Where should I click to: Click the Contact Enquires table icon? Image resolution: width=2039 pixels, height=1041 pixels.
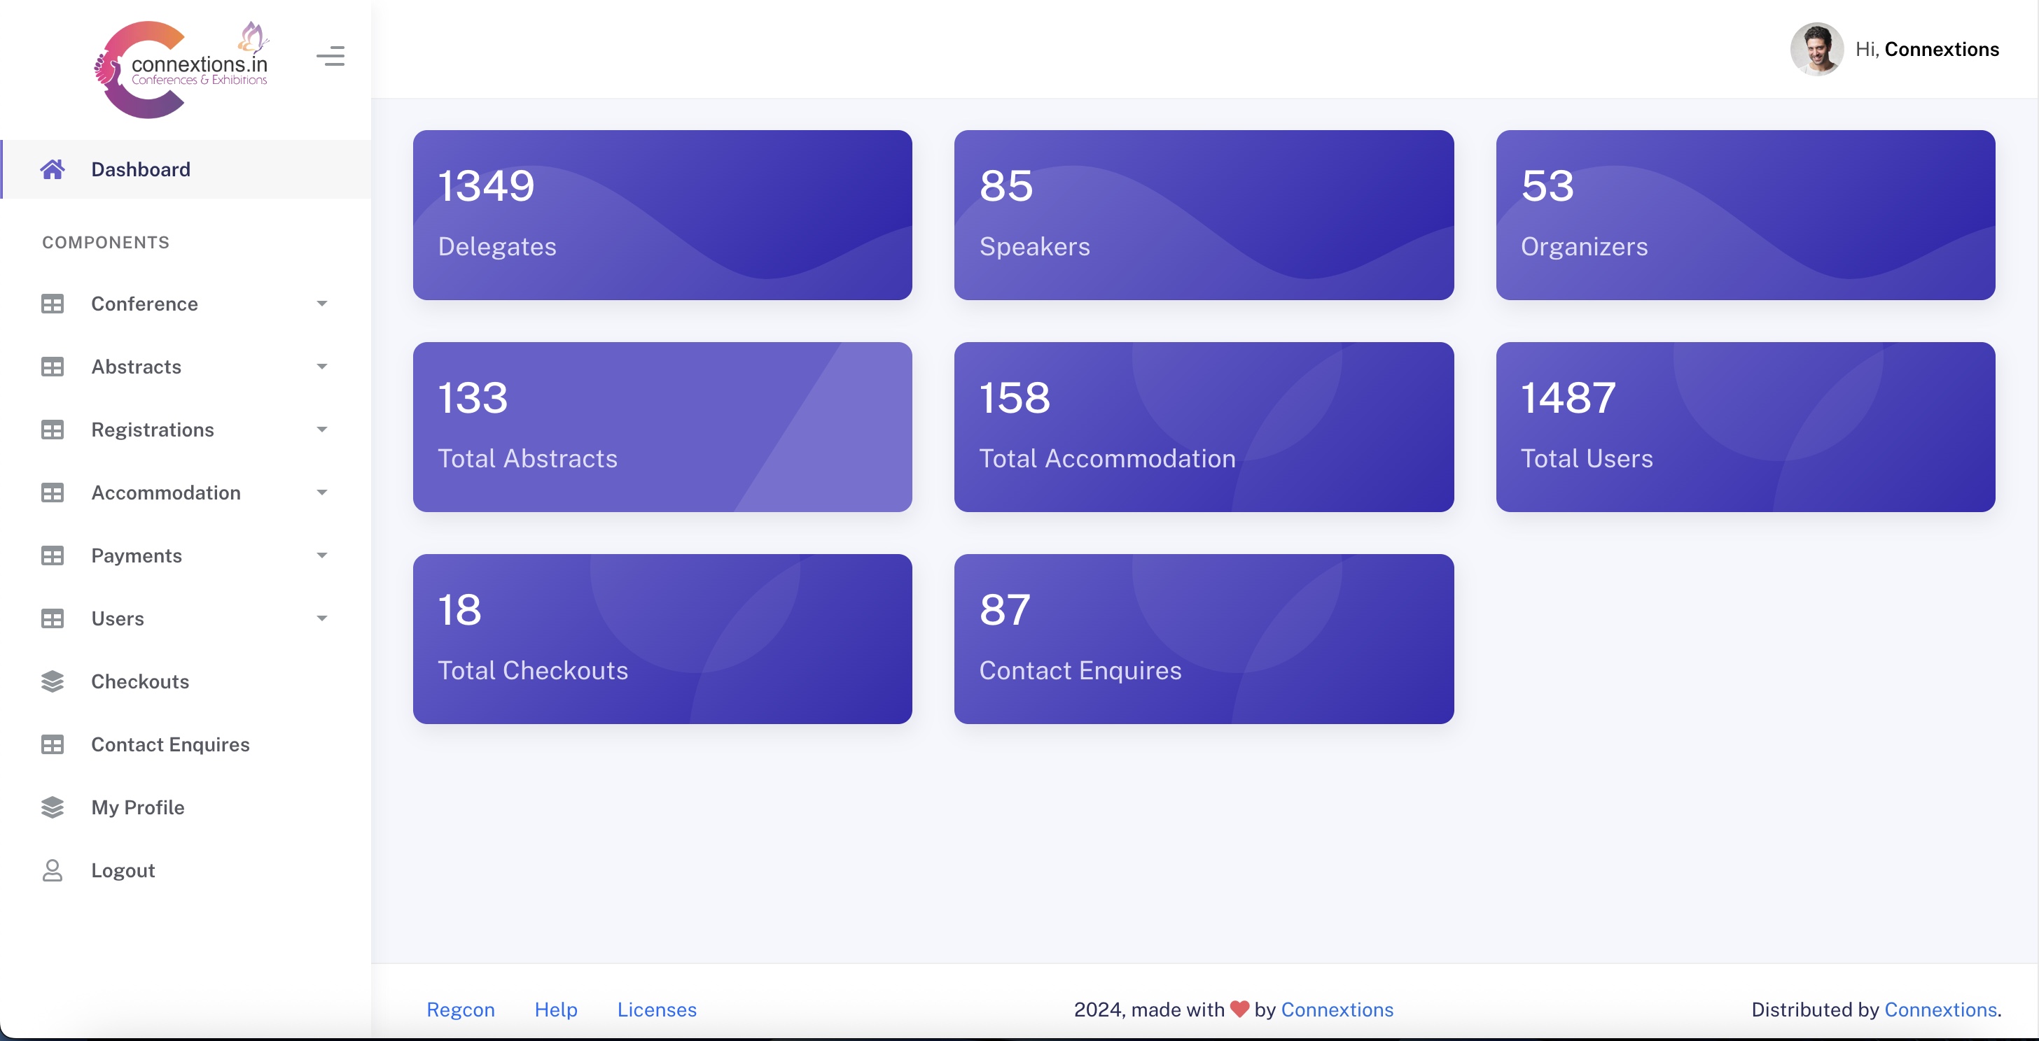pyautogui.click(x=53, y=744)
